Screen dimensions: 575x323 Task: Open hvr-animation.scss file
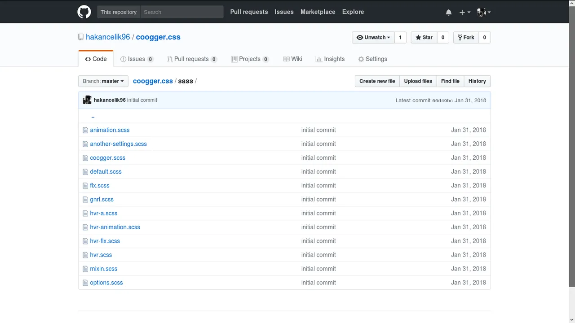point(115,227)
